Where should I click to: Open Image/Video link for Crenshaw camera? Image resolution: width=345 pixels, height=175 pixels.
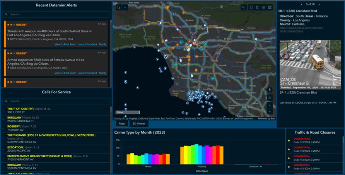pos(292,31)
